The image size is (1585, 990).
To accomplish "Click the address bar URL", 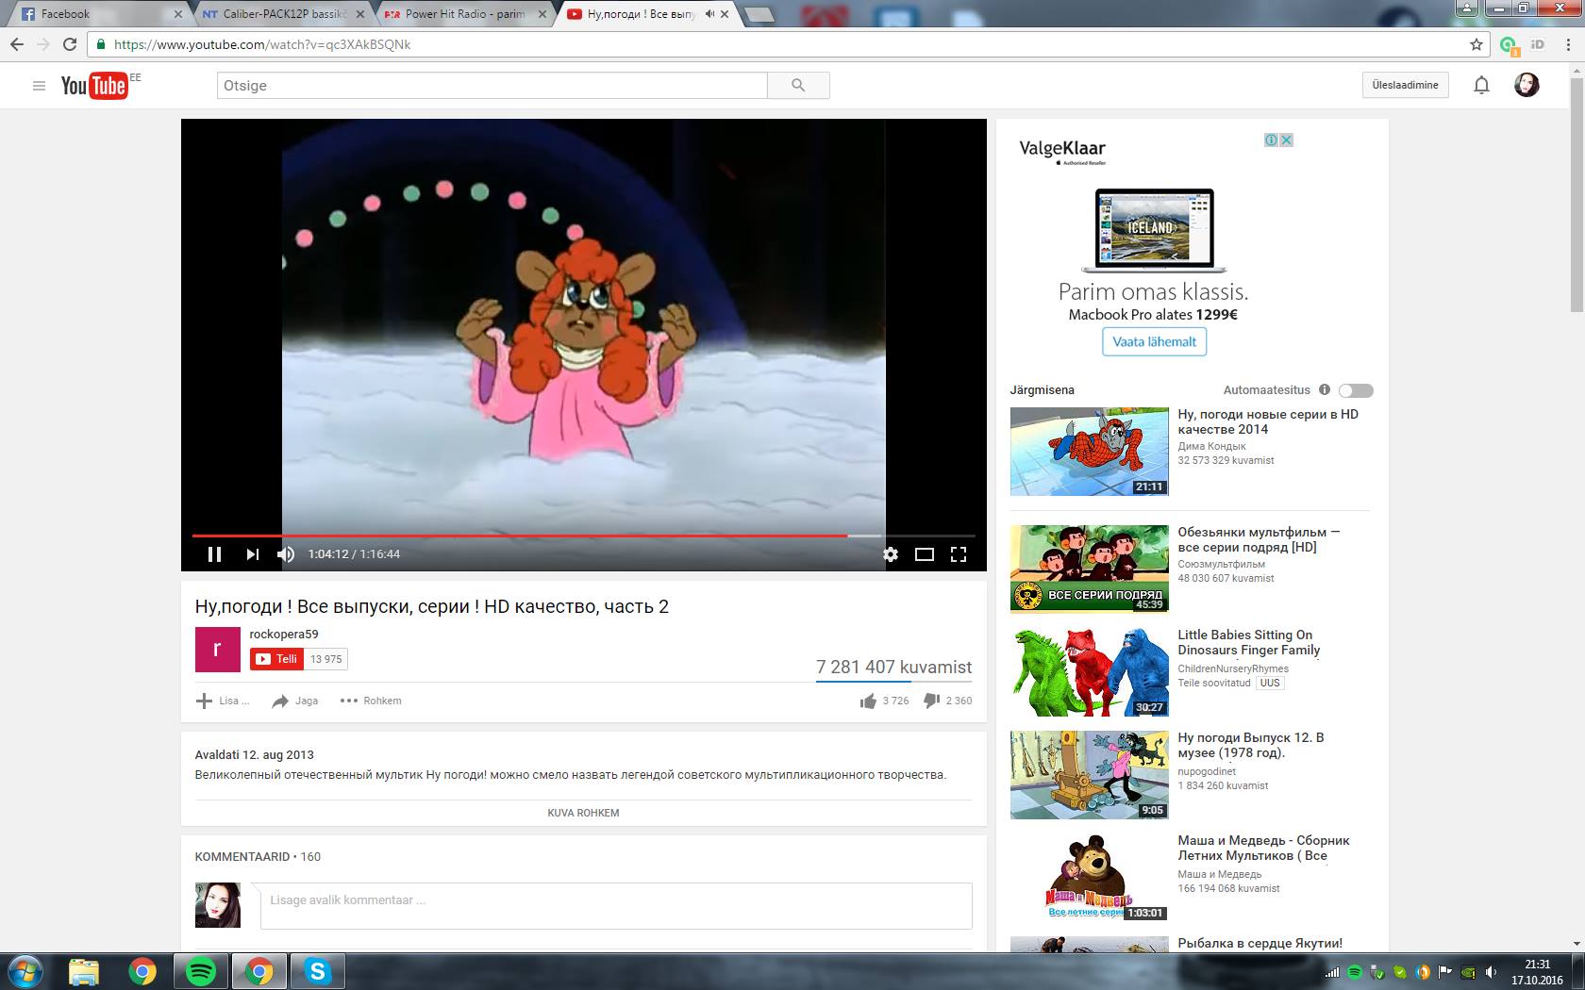I will click(262, 44).
